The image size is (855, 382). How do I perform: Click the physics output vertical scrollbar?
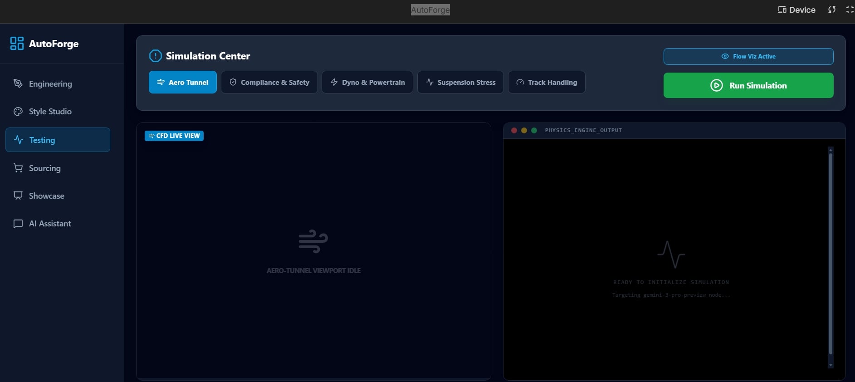tap(831, 254)
